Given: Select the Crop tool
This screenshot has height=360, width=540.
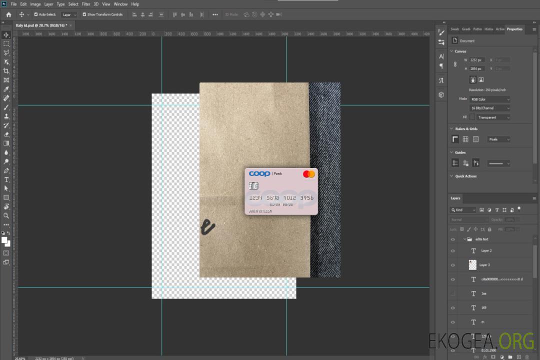Looking at the screenshot, I should click(x=6, y=71).
